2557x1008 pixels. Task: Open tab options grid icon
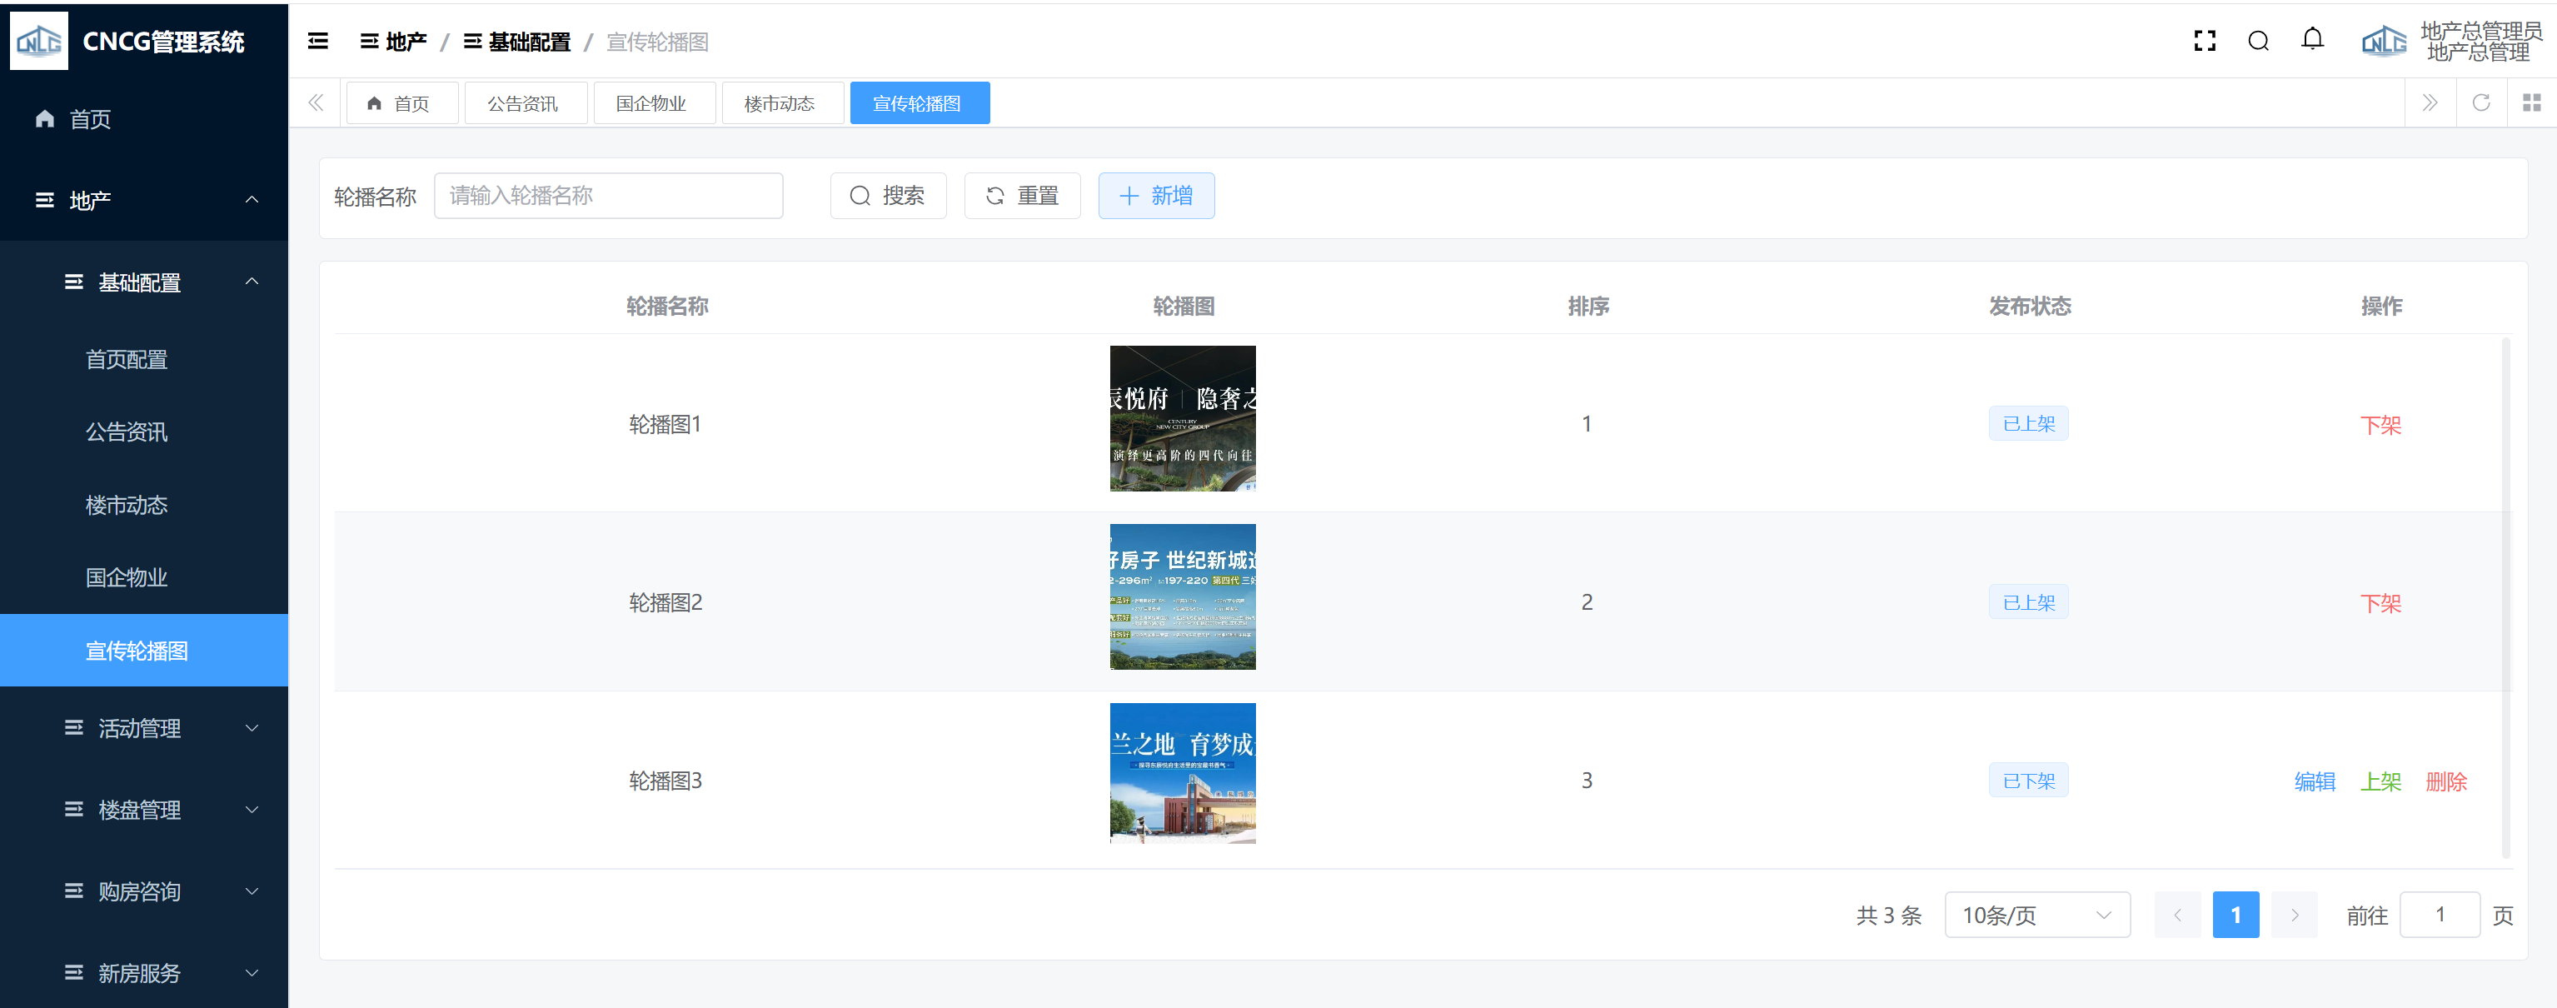click(x=2531, y=103)
